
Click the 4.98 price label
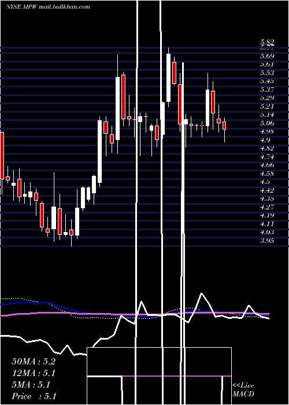point(267,131)
